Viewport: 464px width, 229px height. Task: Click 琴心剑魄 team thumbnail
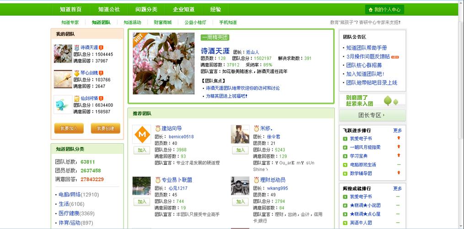click(x=63, y=79)
